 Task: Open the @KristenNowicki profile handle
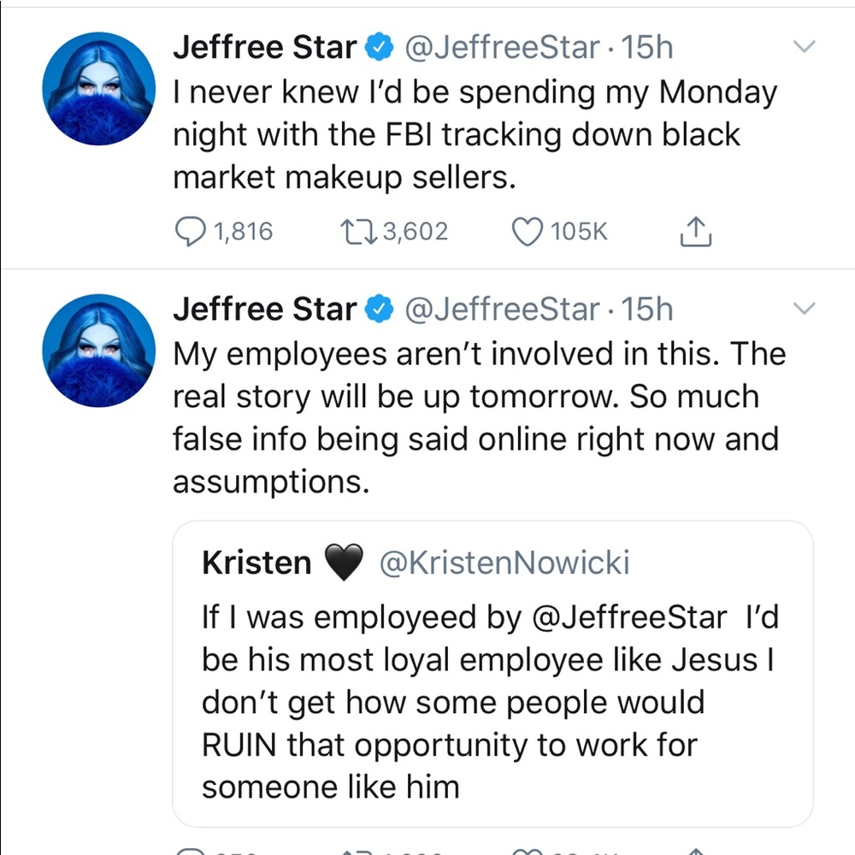[504, 563]
